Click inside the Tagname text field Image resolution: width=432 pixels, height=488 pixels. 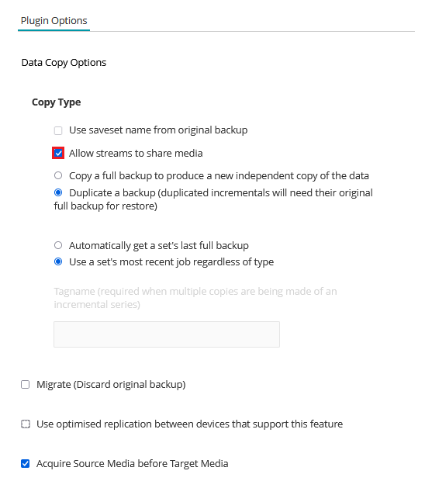tap(167, 334)
